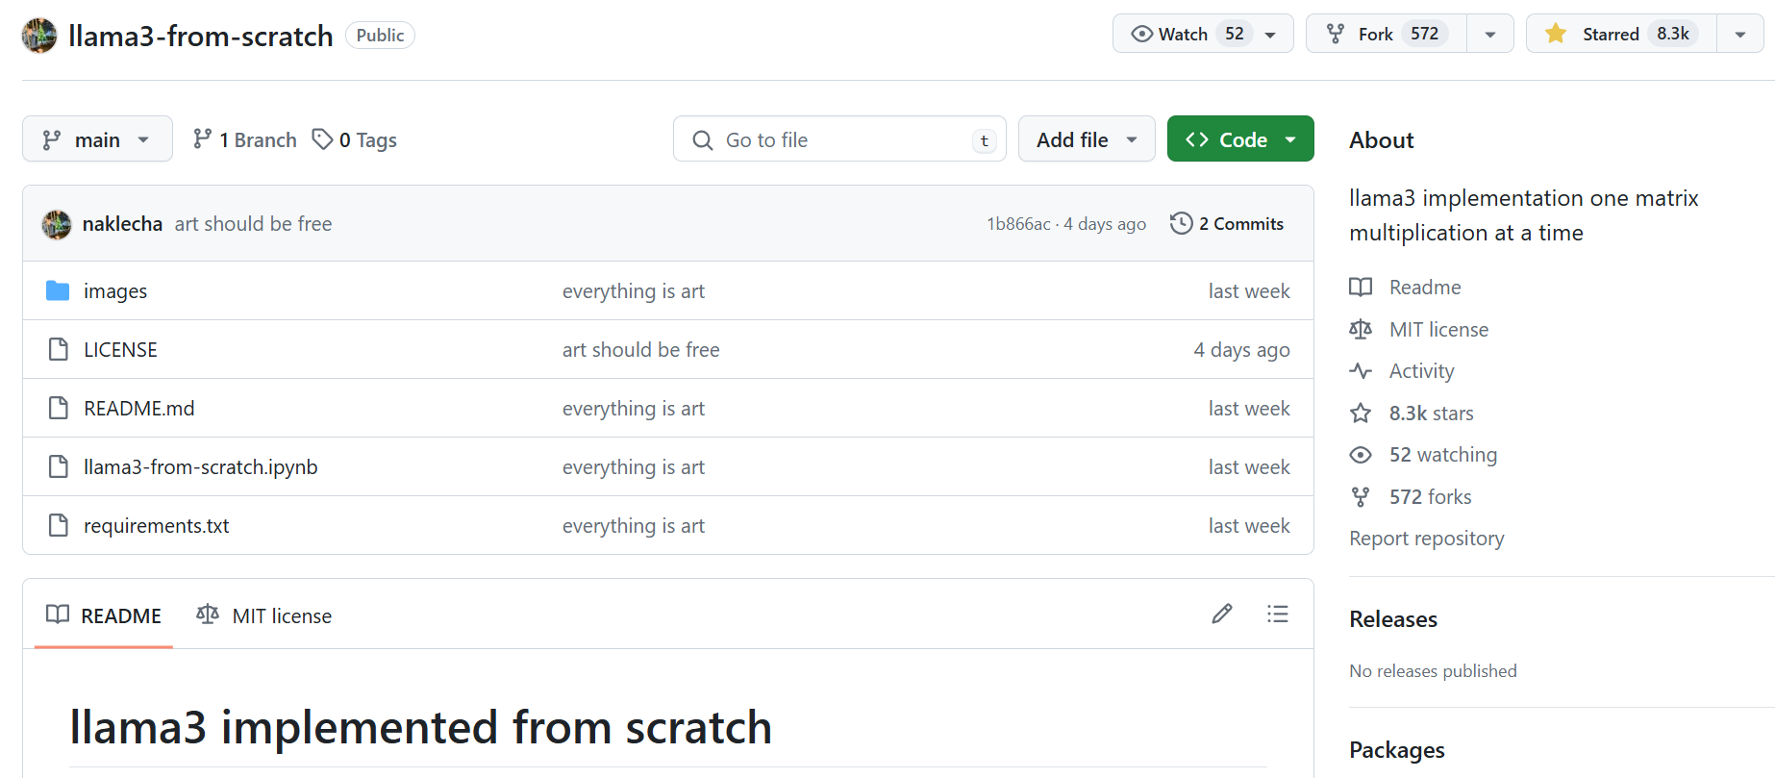Image resolution: width=1775 pixels, height=778 pixels.
Task: Open the LICENSE file
Action: coord(120,350)
